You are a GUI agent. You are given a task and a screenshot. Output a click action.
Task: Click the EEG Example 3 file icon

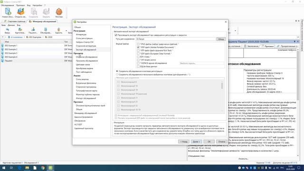tap(2, 53)
